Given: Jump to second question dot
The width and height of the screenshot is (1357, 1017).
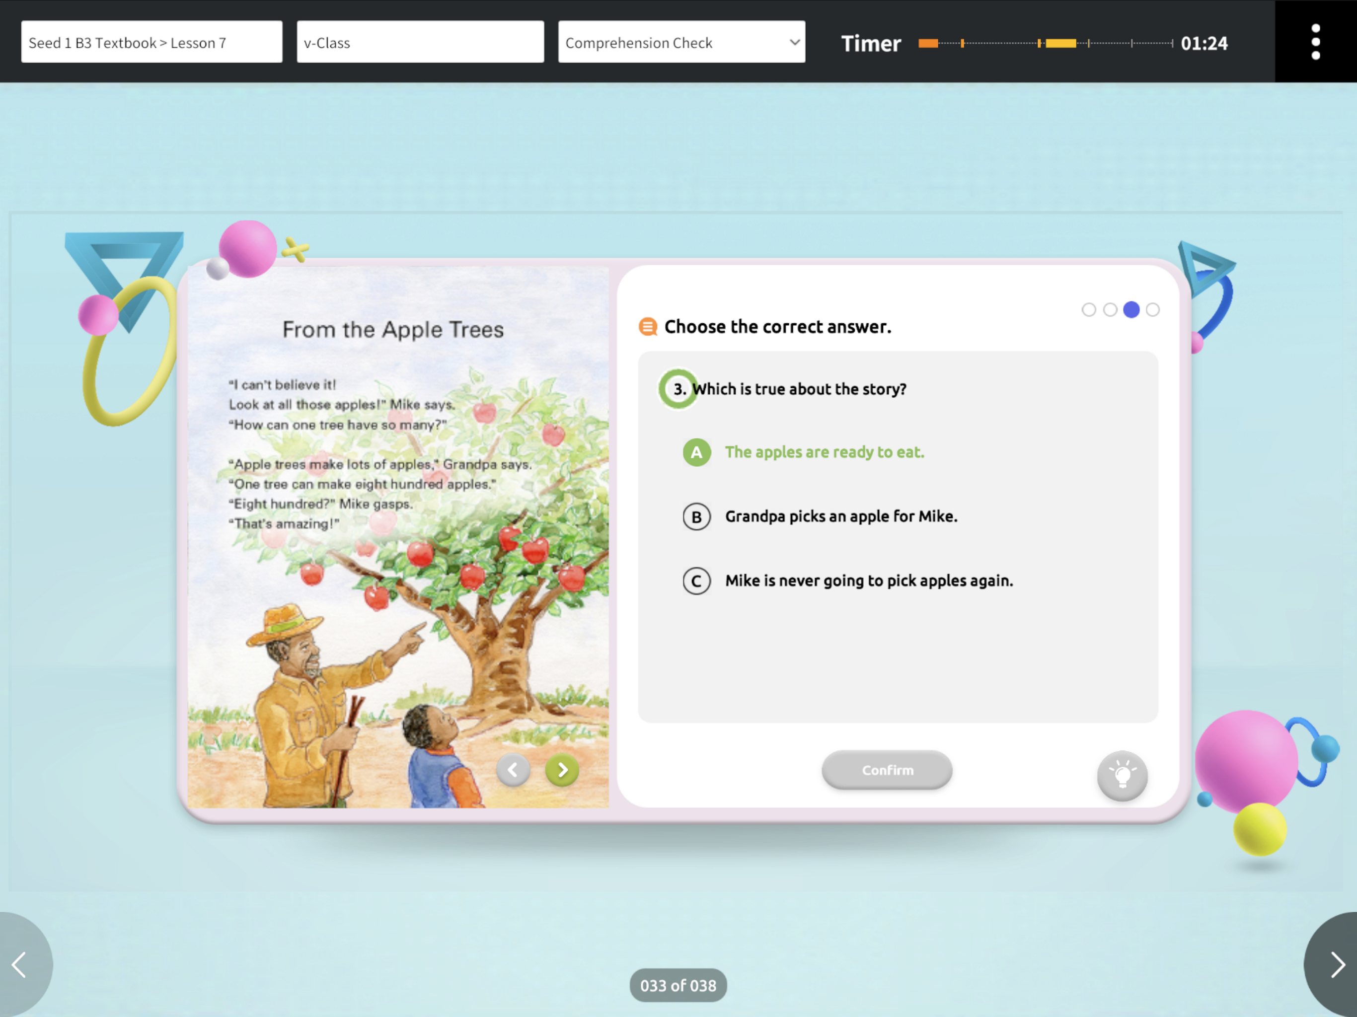Looking at the screenshot, I should pyautogui.click(x=1110, y=310).
